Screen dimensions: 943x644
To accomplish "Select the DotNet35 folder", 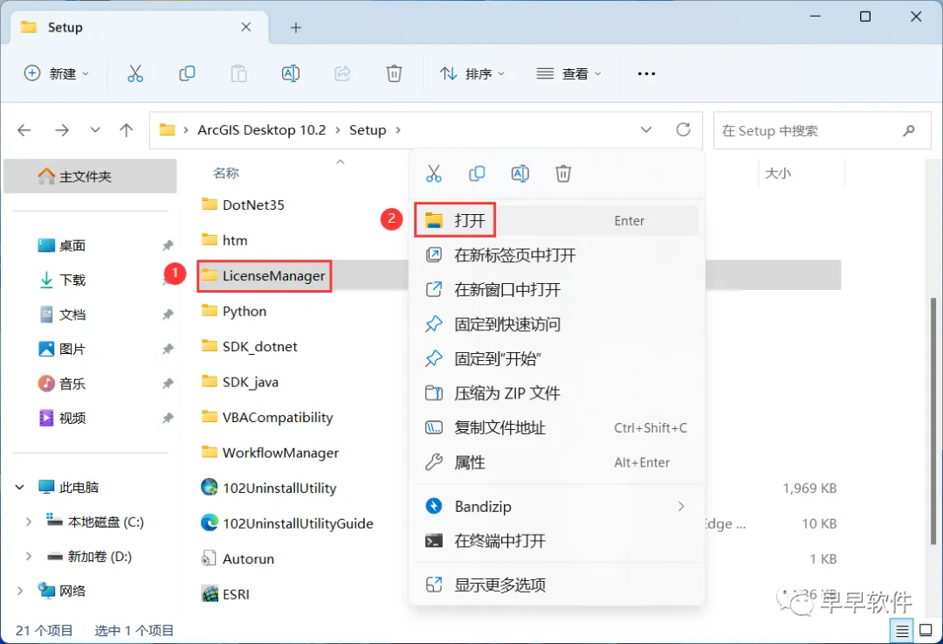I will pyautogui.click(x=243, y=205).
